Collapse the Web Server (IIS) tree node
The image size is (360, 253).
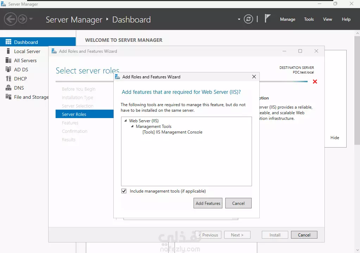(x=125, y=121)
